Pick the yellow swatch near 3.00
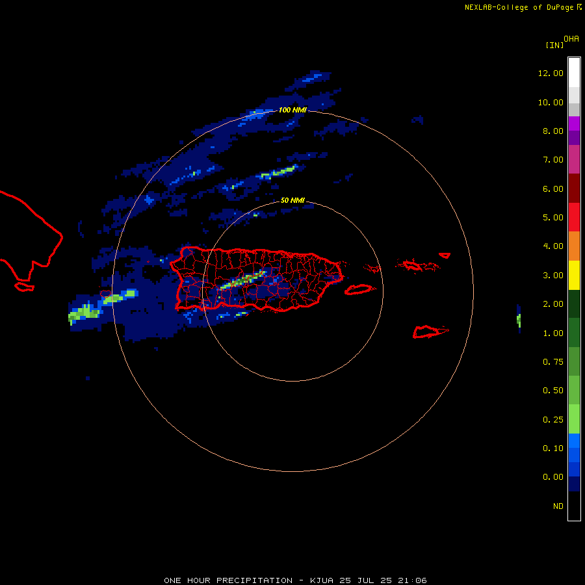 point(574,276)
